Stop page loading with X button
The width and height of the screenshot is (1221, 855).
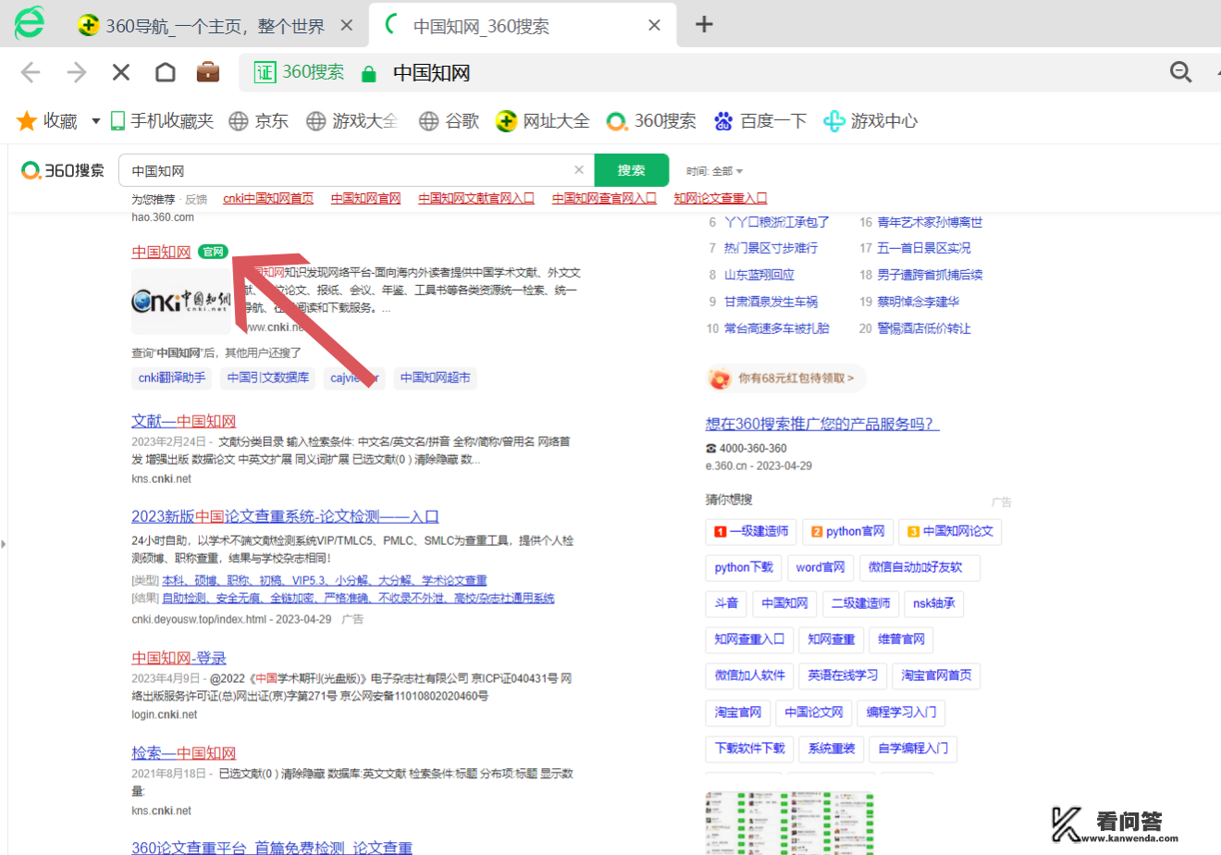click(121, 72)
